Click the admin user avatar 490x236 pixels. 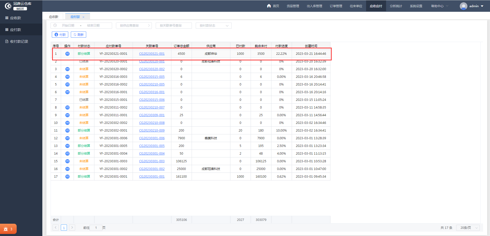point(463,6)
